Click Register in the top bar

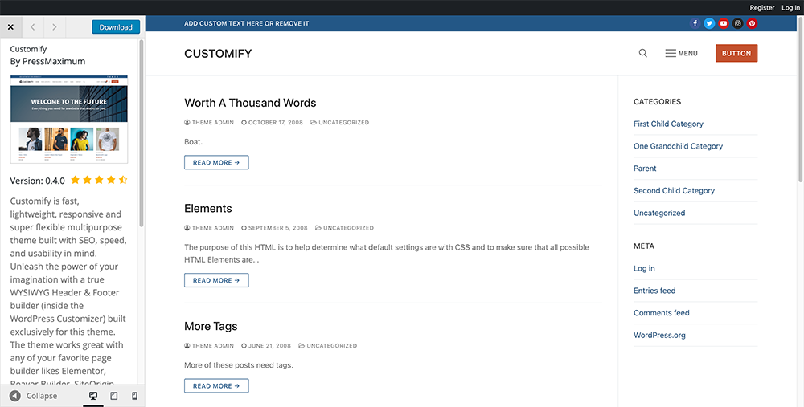[x=762, y=8]
